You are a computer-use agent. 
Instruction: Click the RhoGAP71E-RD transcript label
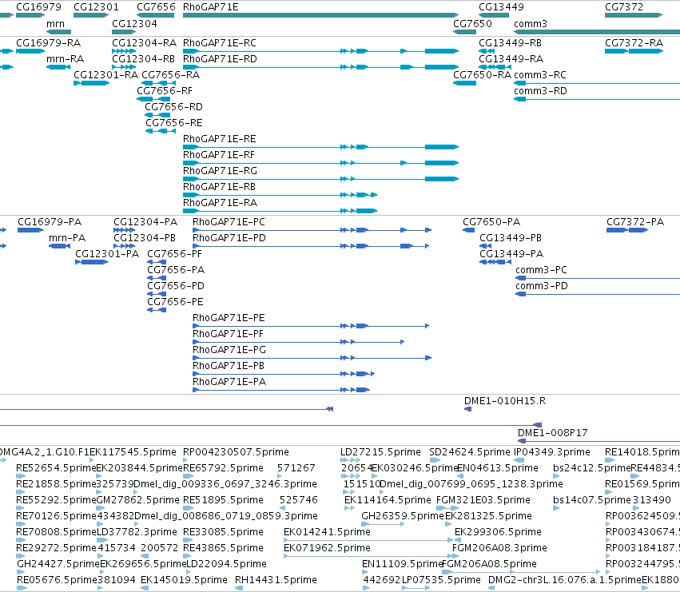tap(220, 59)
